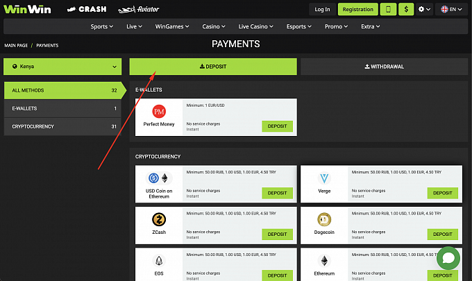Expand the Extra menu

click(x=370, y=26)
